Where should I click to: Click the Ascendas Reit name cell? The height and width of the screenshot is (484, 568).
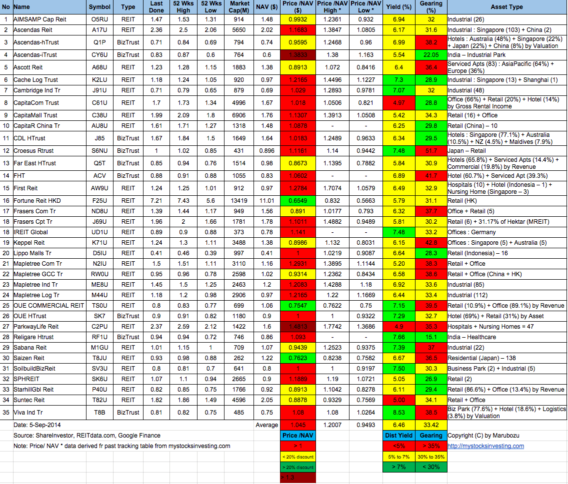coord(49,30)
